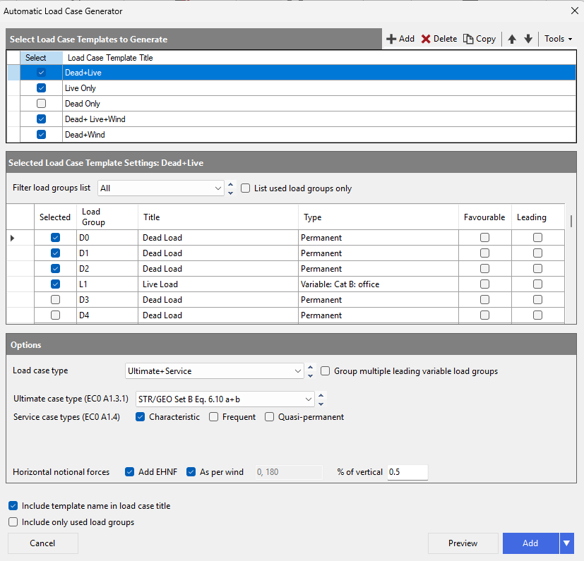Click the Delete template red X icon
Image resolution: width=584 pixels, height=561 pixels.
pyautogui.click(x=426, y=39)
